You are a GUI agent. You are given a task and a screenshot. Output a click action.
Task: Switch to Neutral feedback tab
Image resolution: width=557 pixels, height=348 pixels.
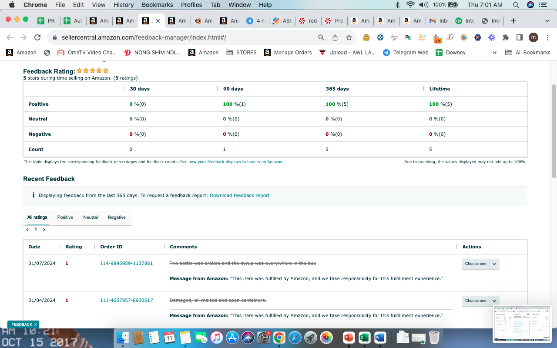point(91,217)
